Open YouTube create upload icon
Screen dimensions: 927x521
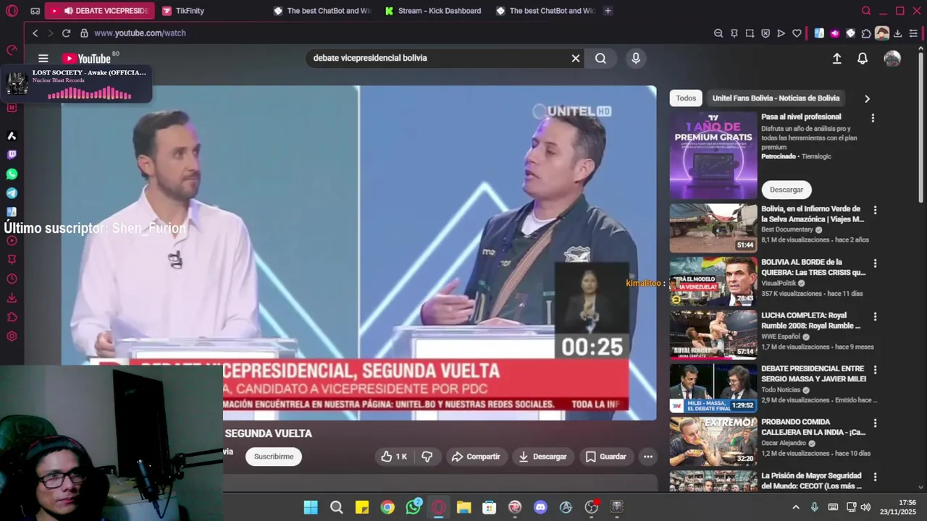click(836, 59)
